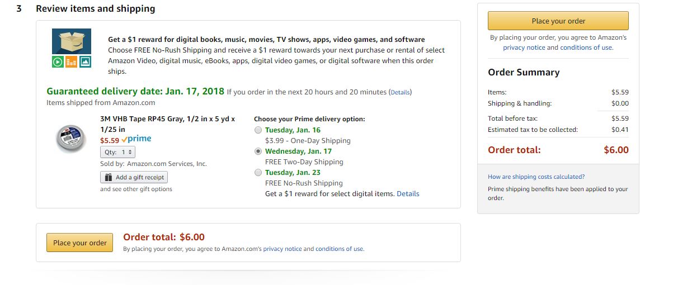This screenshot has width=673, height=285.
Task: Click the Add a gift receipt button
Action: [134, 177]
